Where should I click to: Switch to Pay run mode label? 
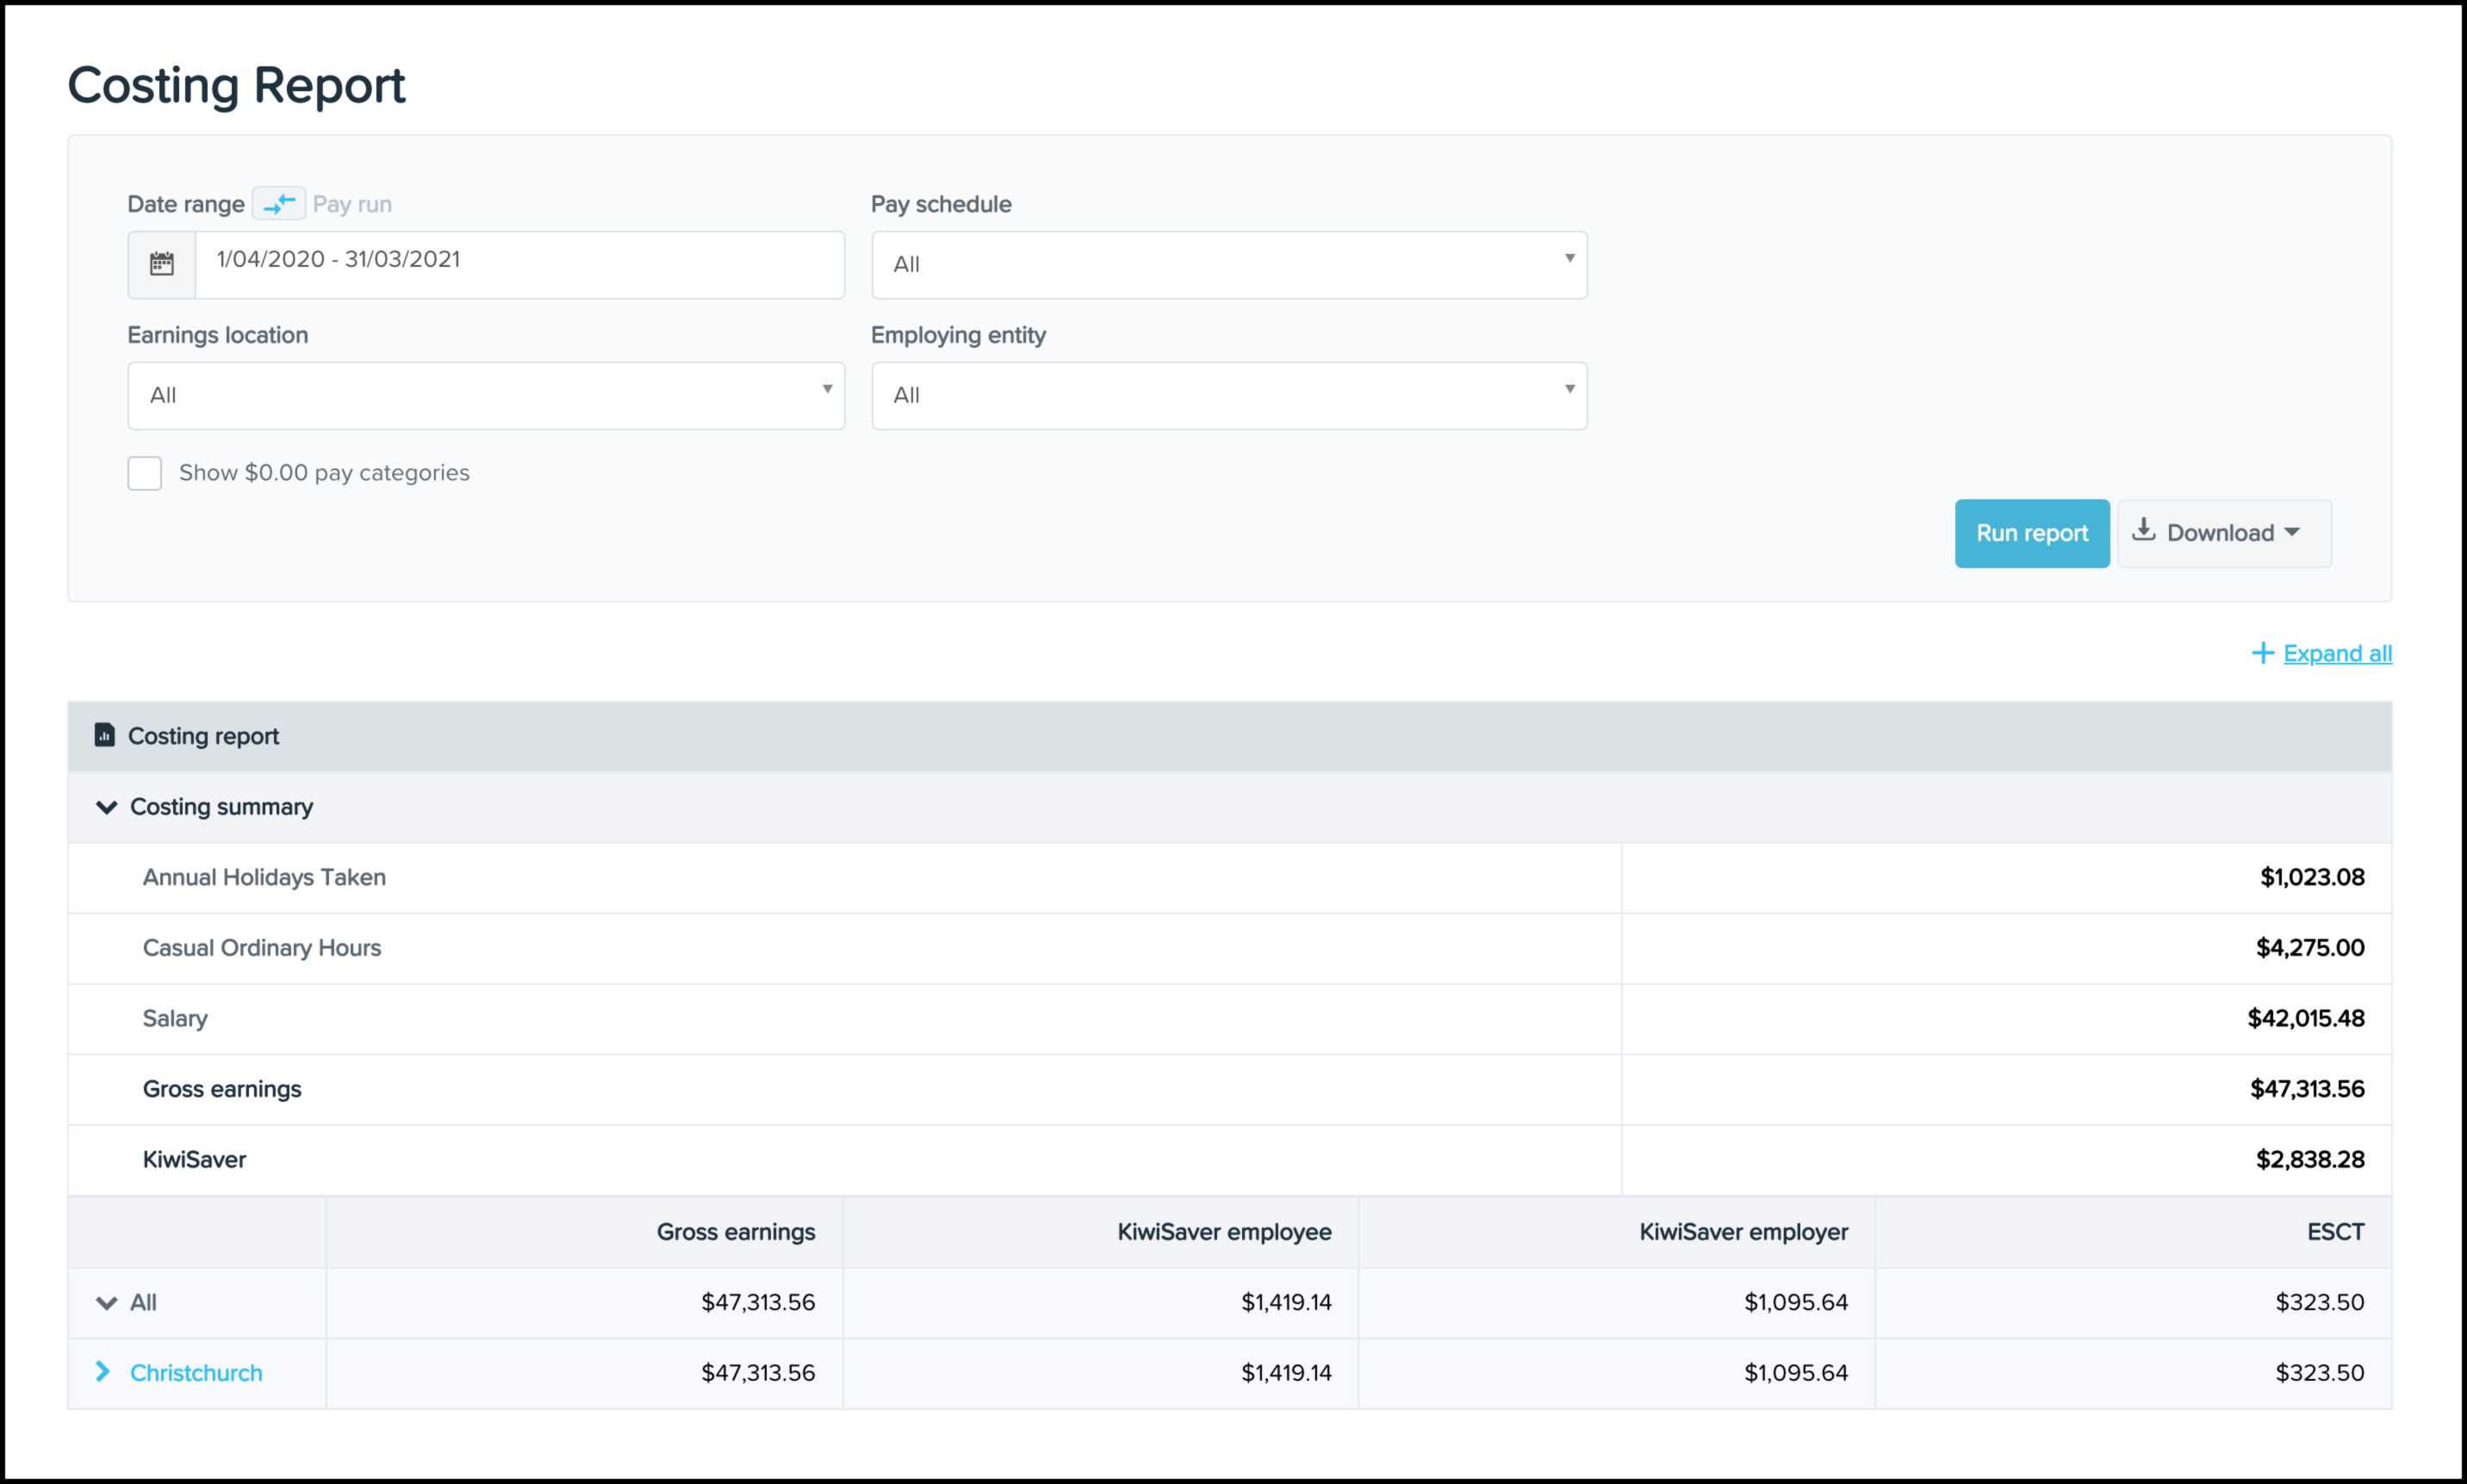(352, 204)
